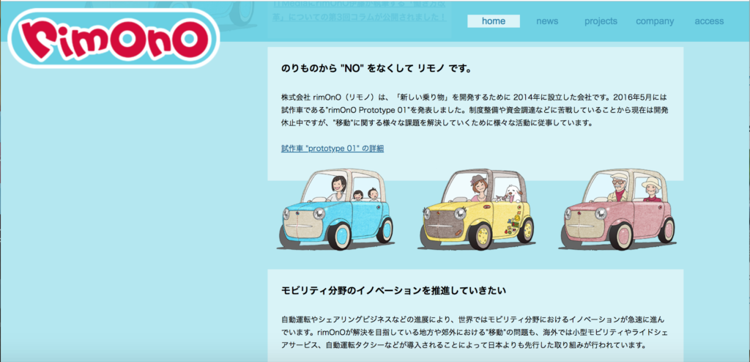This screenshot has height=362, width=750.
Task: Open the prototype 01 details link
Action: coord(333,149)
